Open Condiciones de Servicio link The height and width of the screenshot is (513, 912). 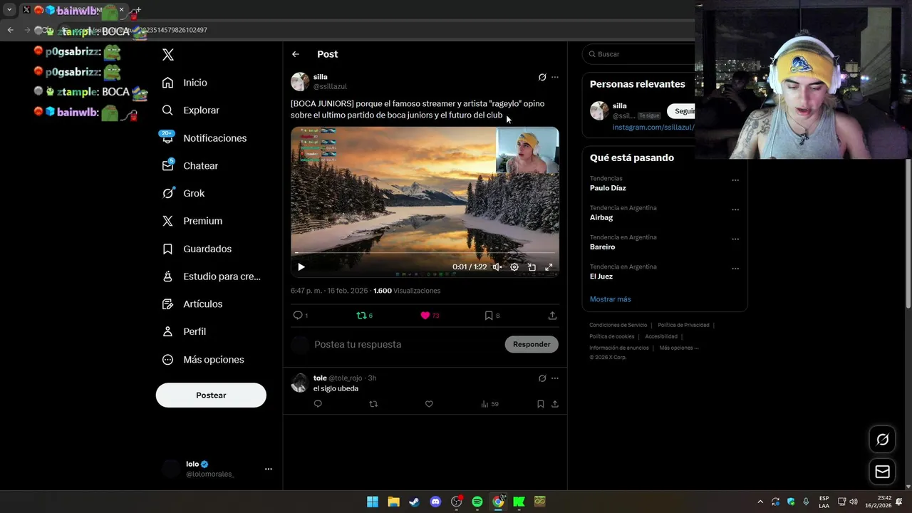[619, 325]
